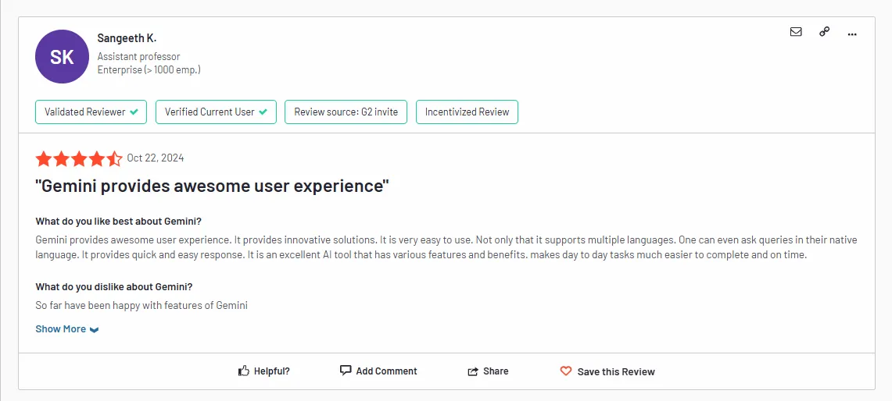This screenshot has height=401, width=892.
Task: Click the Enterprise (> 1000 emp.) text
Action: tap(149, 70)
